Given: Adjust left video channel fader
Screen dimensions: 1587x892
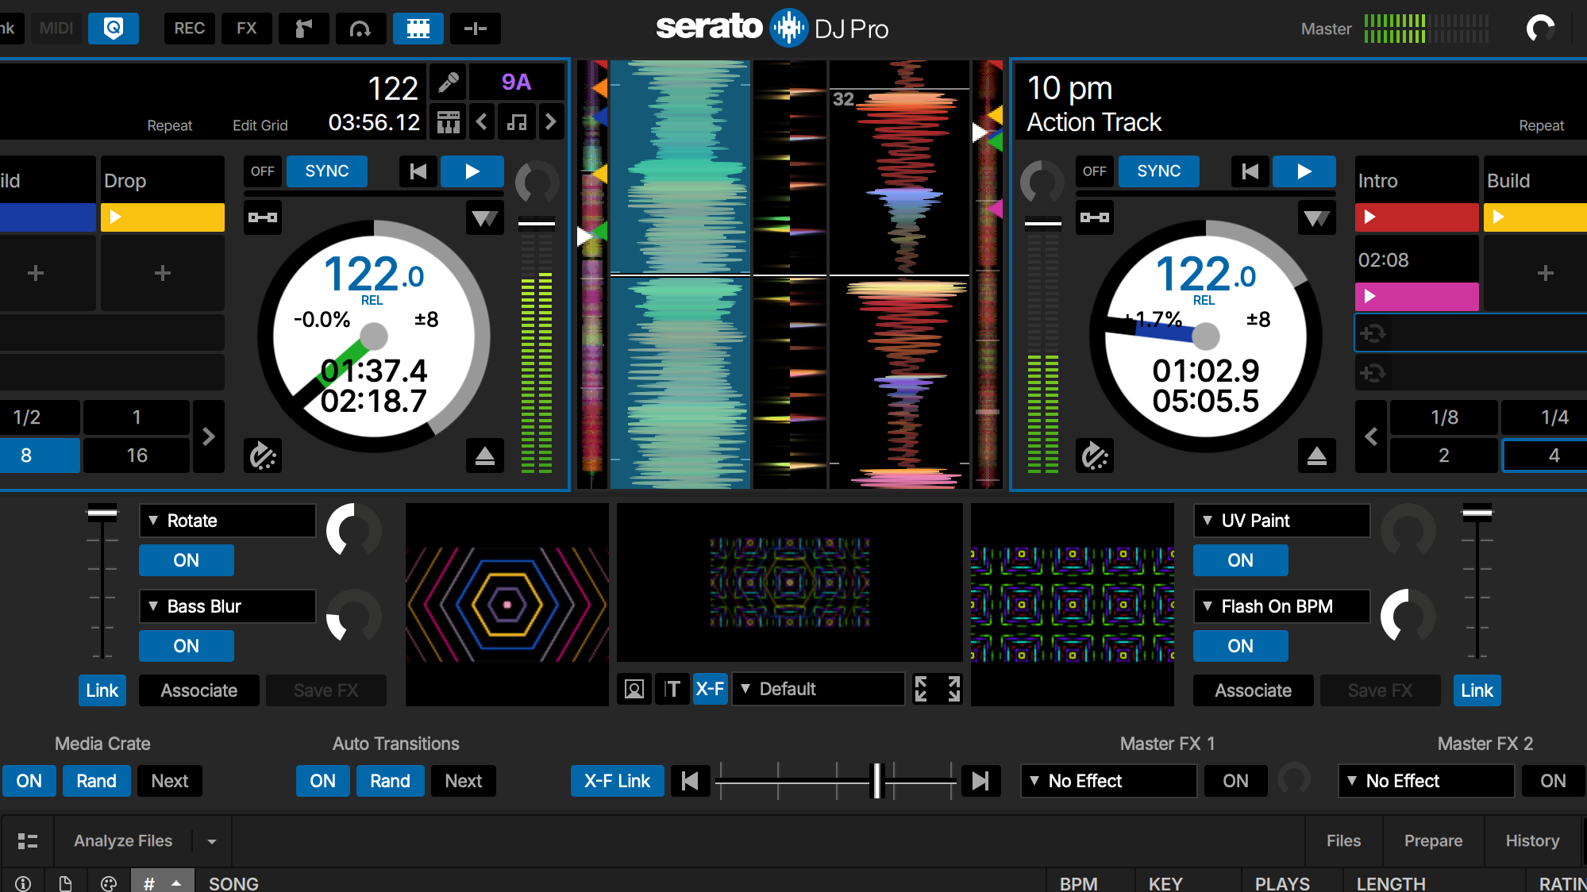Looking at the screenshot, I should [x=102, y=513].
